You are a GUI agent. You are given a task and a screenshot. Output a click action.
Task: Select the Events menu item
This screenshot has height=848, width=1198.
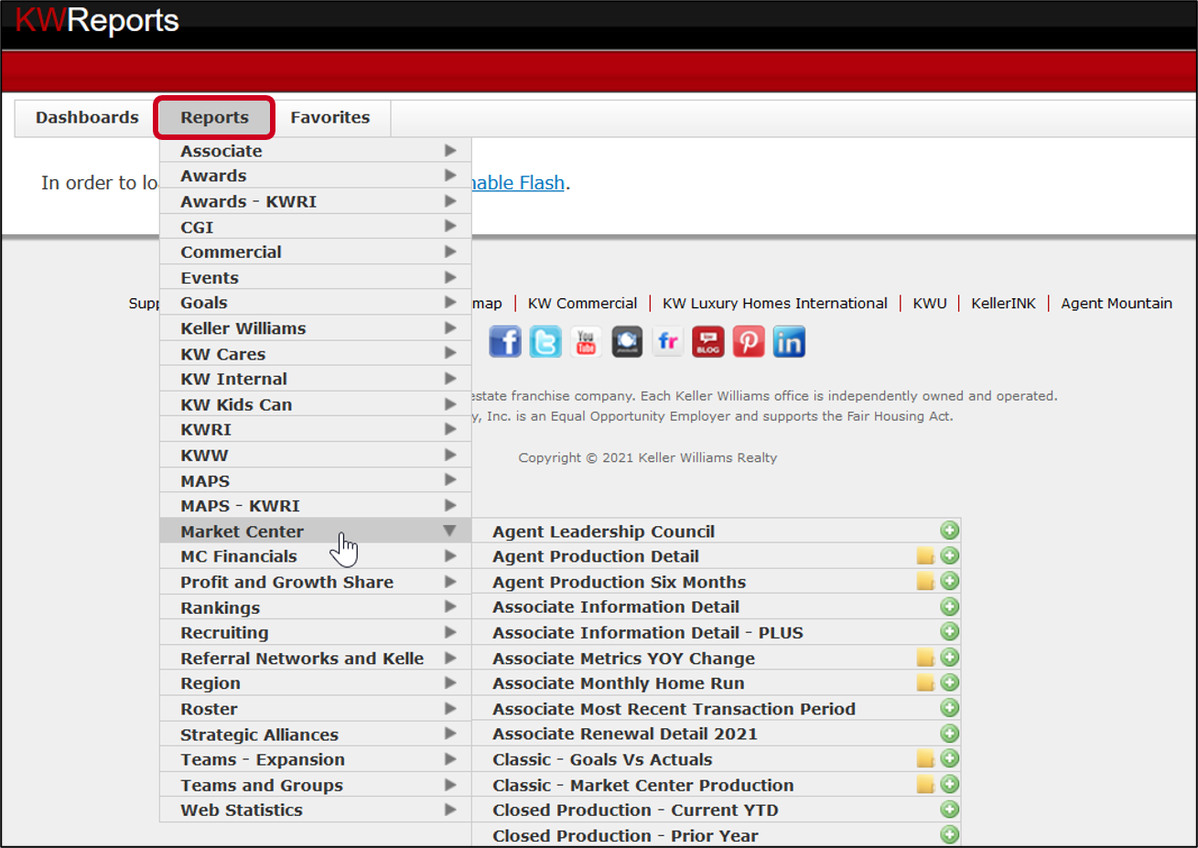coord(316,277)
